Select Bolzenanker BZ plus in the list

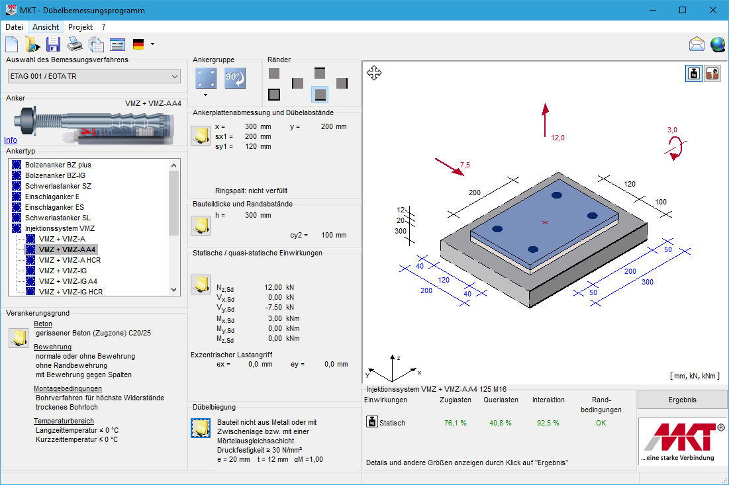pos(58,165)
